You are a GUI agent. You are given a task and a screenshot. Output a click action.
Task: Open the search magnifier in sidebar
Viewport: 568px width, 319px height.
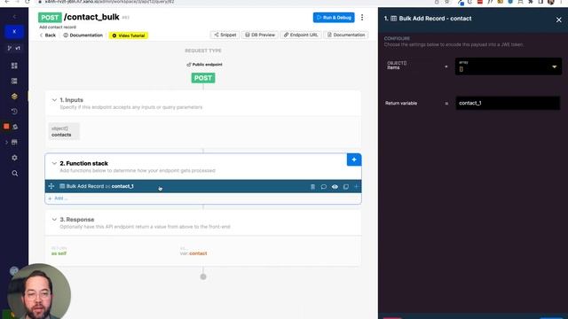14,174
